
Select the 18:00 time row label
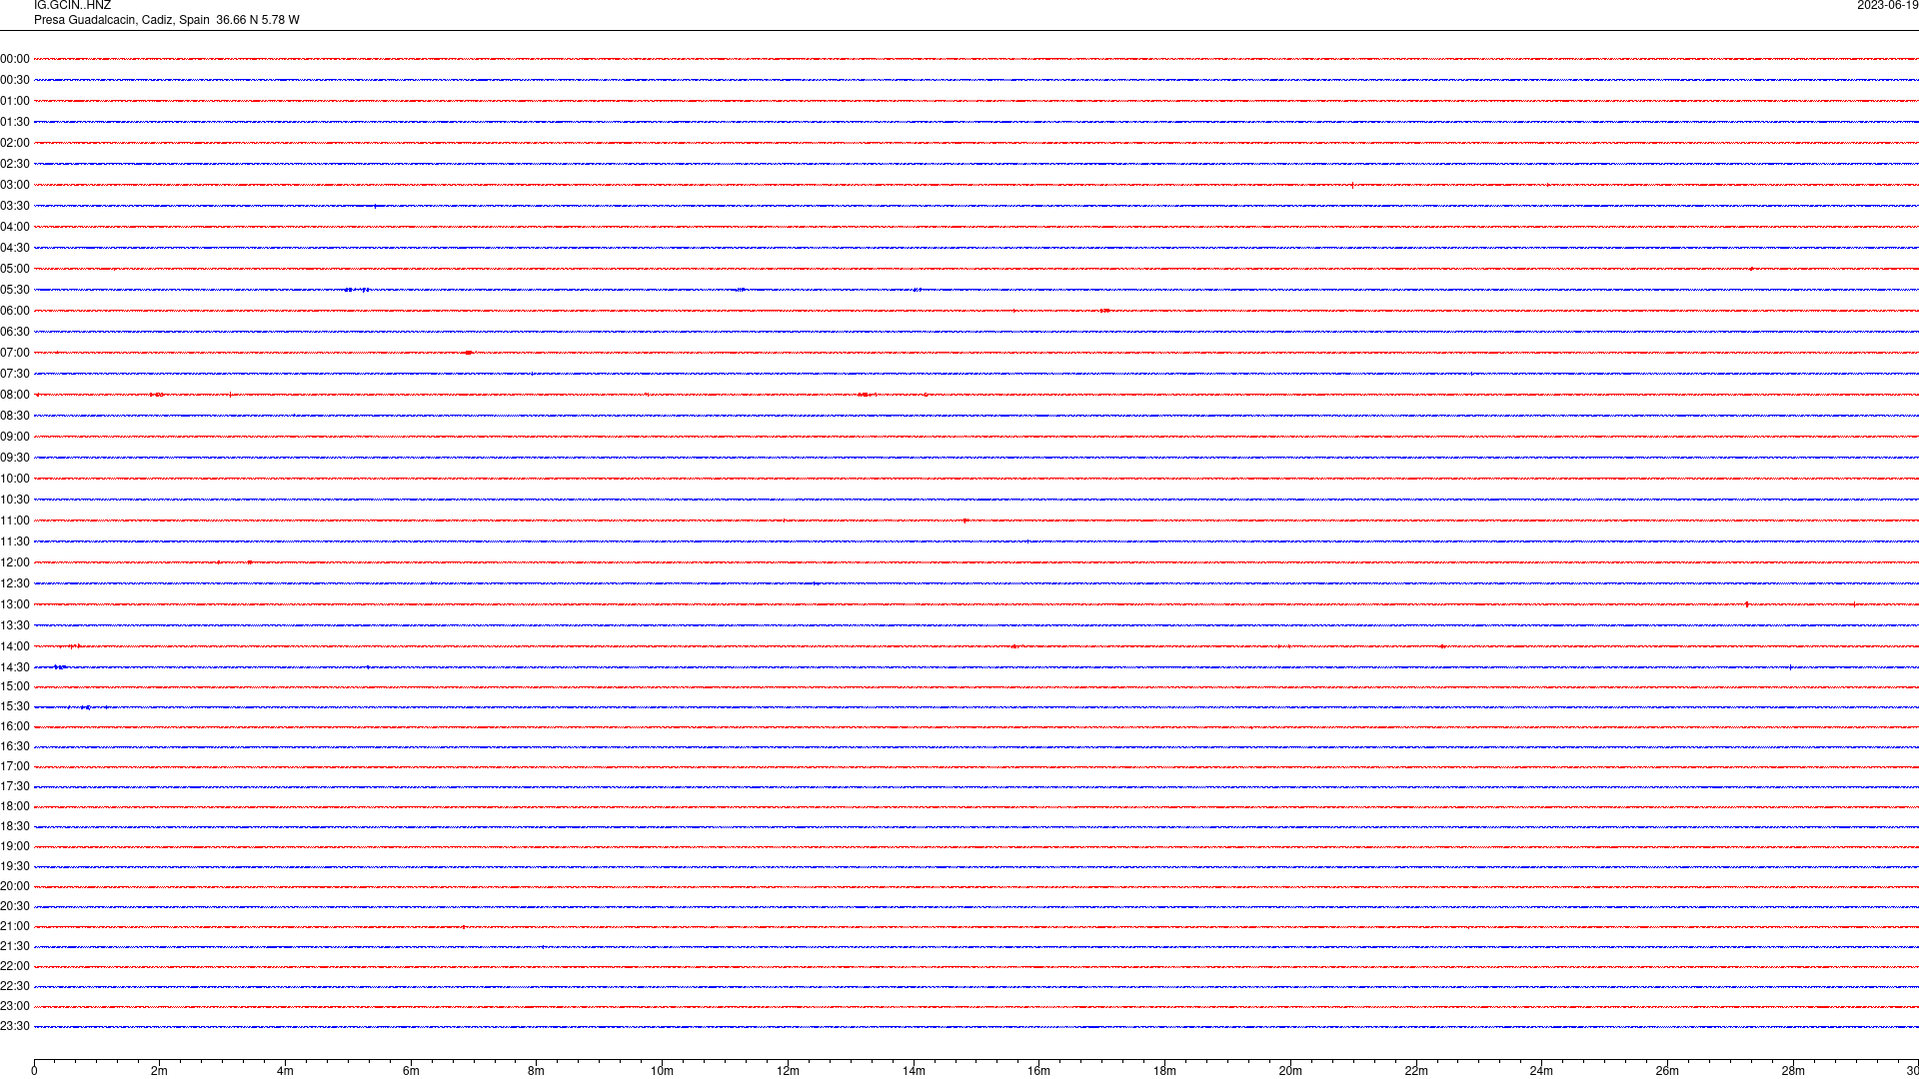click(15, 806)
